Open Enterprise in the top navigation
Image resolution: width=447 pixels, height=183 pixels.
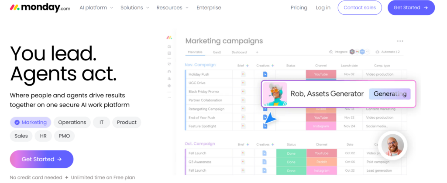coord(209,8)
